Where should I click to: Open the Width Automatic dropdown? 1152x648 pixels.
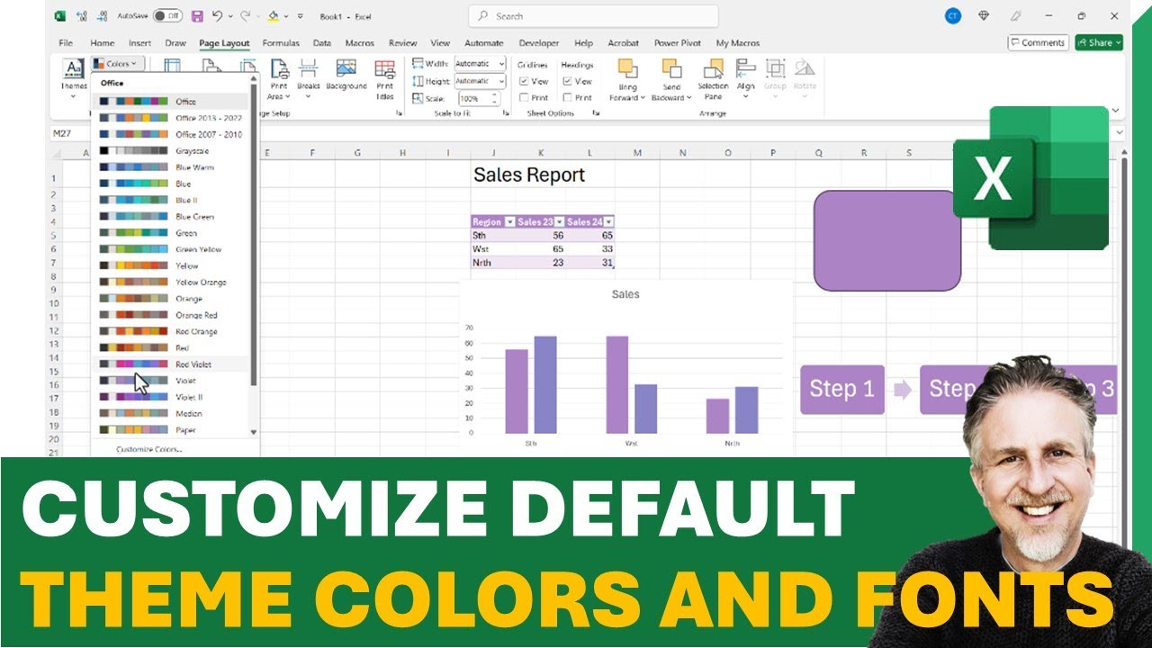[x=501, y=64]
